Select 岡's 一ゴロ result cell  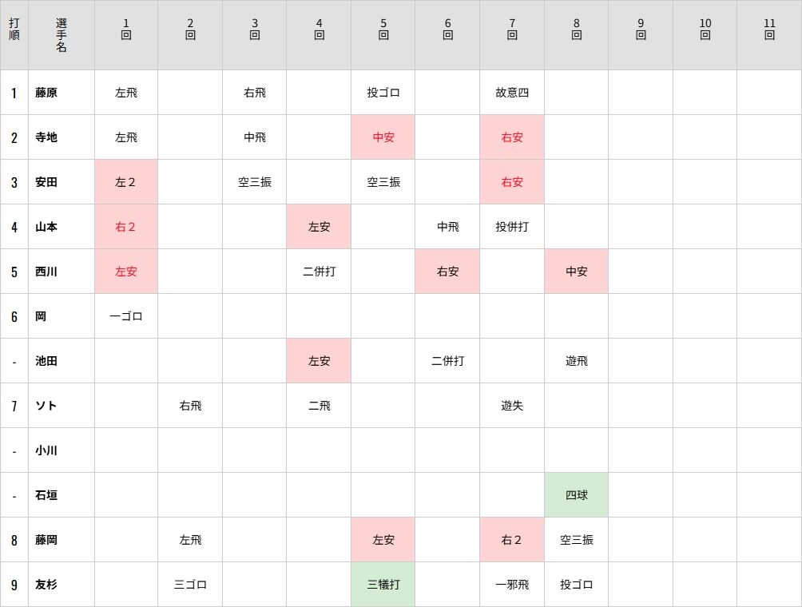(x=126, y=316)
